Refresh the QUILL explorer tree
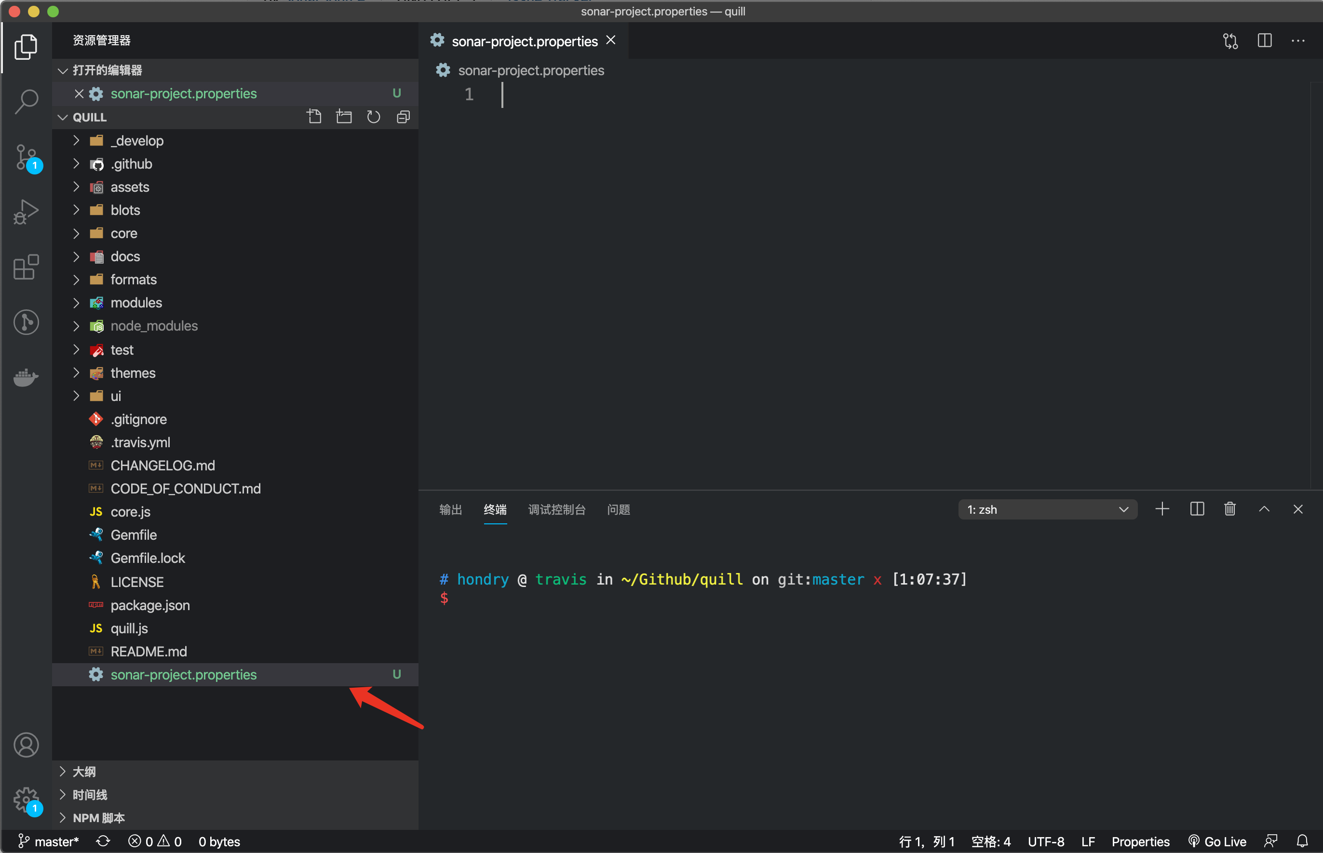Screen dimensions: 1323x853 coord(373,116)
